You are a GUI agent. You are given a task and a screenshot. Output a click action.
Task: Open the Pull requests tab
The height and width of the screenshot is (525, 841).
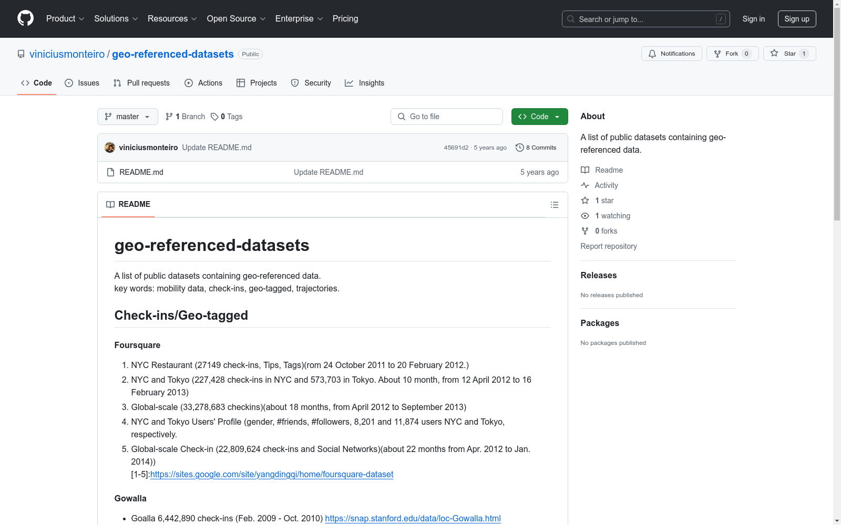click(141, 83)
